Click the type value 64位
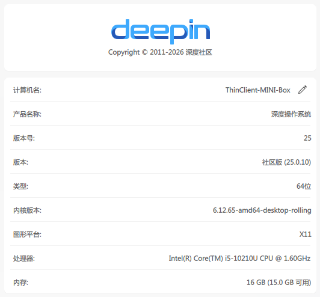 click(x=304, y=186)
